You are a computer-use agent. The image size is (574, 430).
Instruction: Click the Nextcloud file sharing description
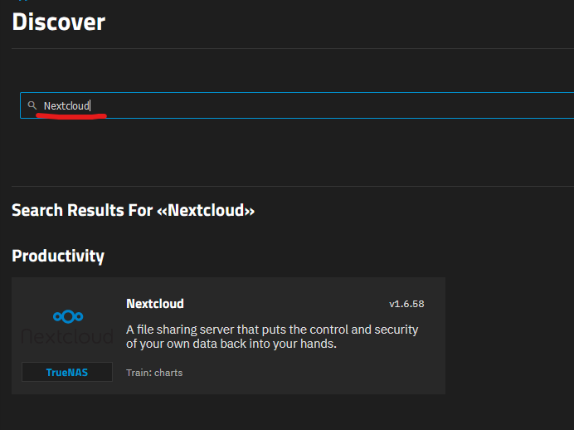click(272, 336)
